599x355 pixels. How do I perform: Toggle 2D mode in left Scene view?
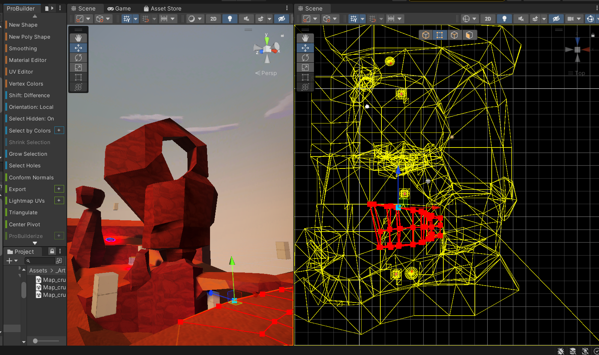pos(213,19)
